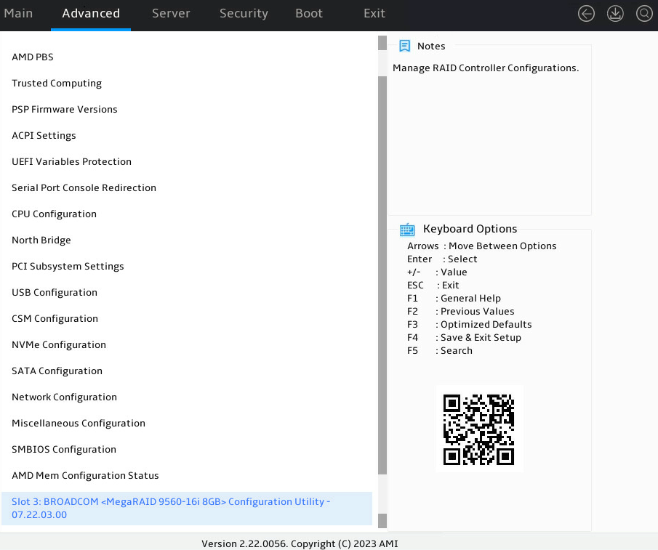Click the menu list vertical scrollbar thumb
This screenshot has height=550, width=658.
(382, 275)
